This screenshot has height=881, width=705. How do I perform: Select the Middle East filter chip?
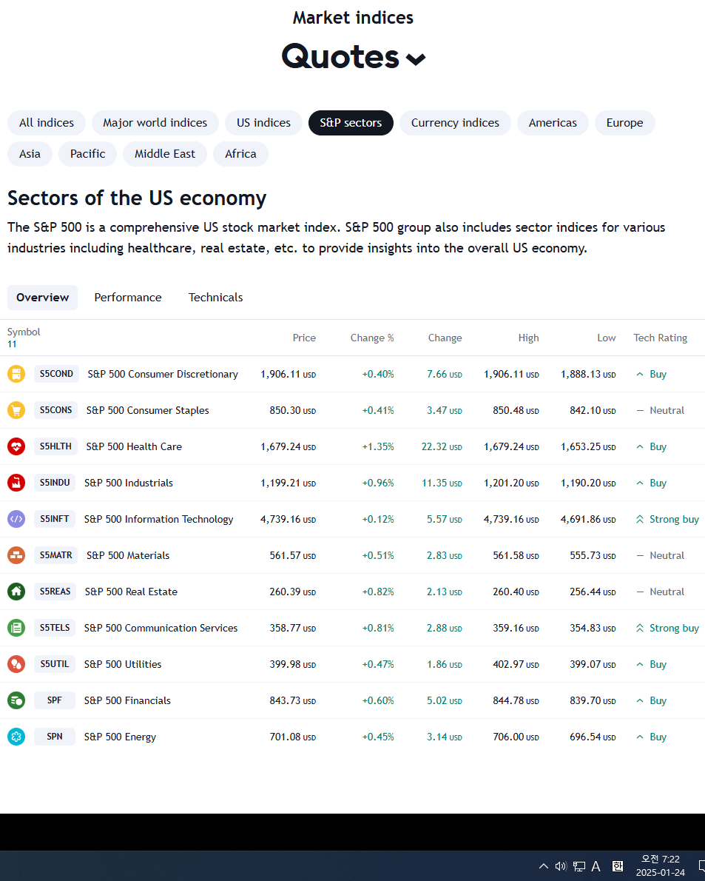165,154
